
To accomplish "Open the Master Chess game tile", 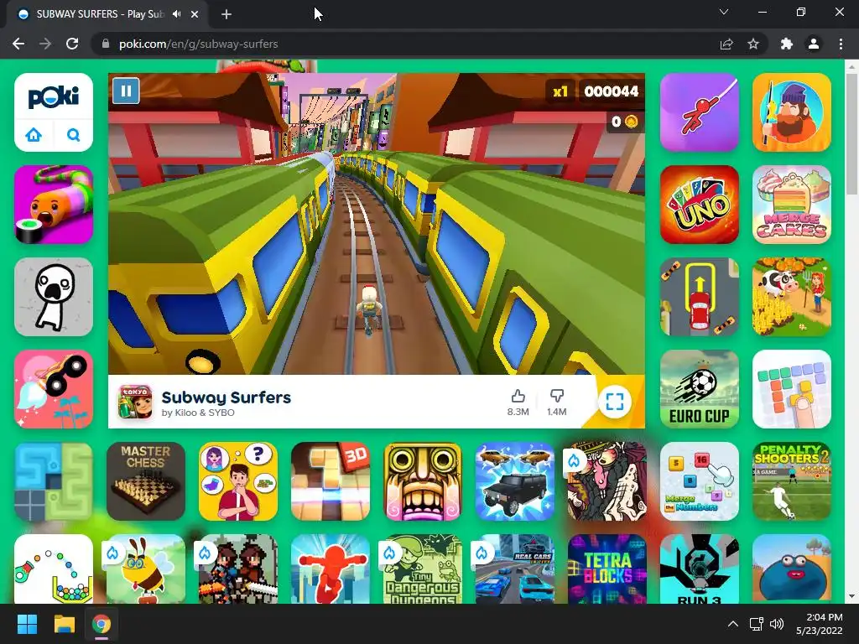I will [146, 481].
